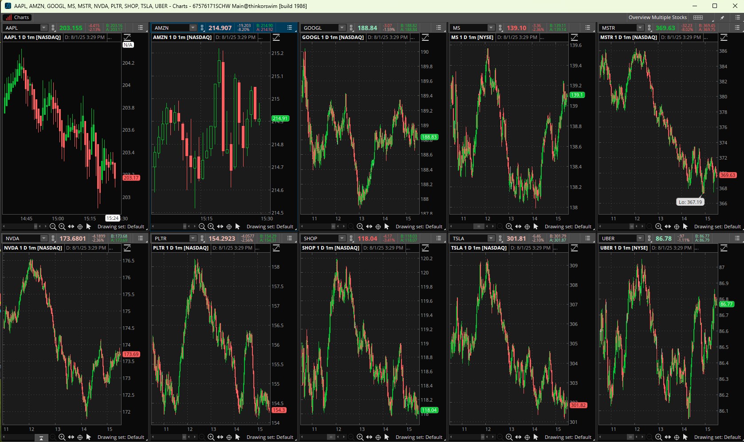This screenshot has height=442, width=744.
Task: Open the AMZN symbol dropdown arrow
Action: point(193,27)
